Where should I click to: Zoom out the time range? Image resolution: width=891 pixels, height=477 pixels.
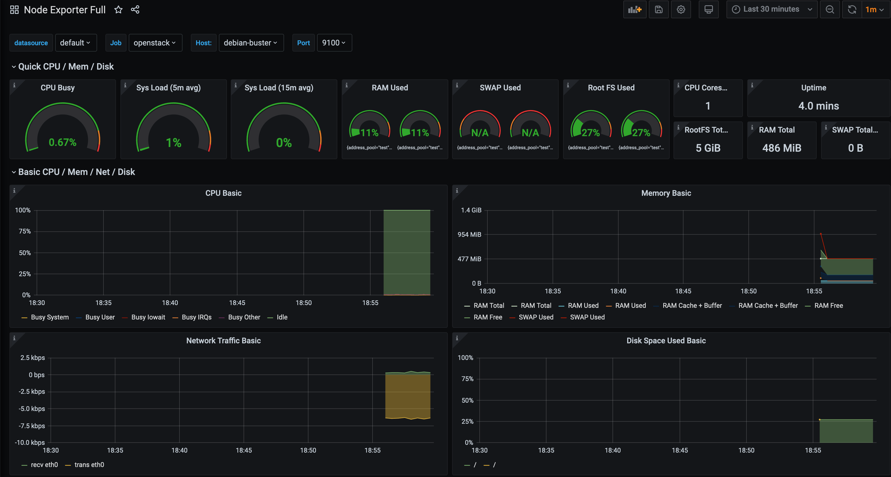coord(830,9)
